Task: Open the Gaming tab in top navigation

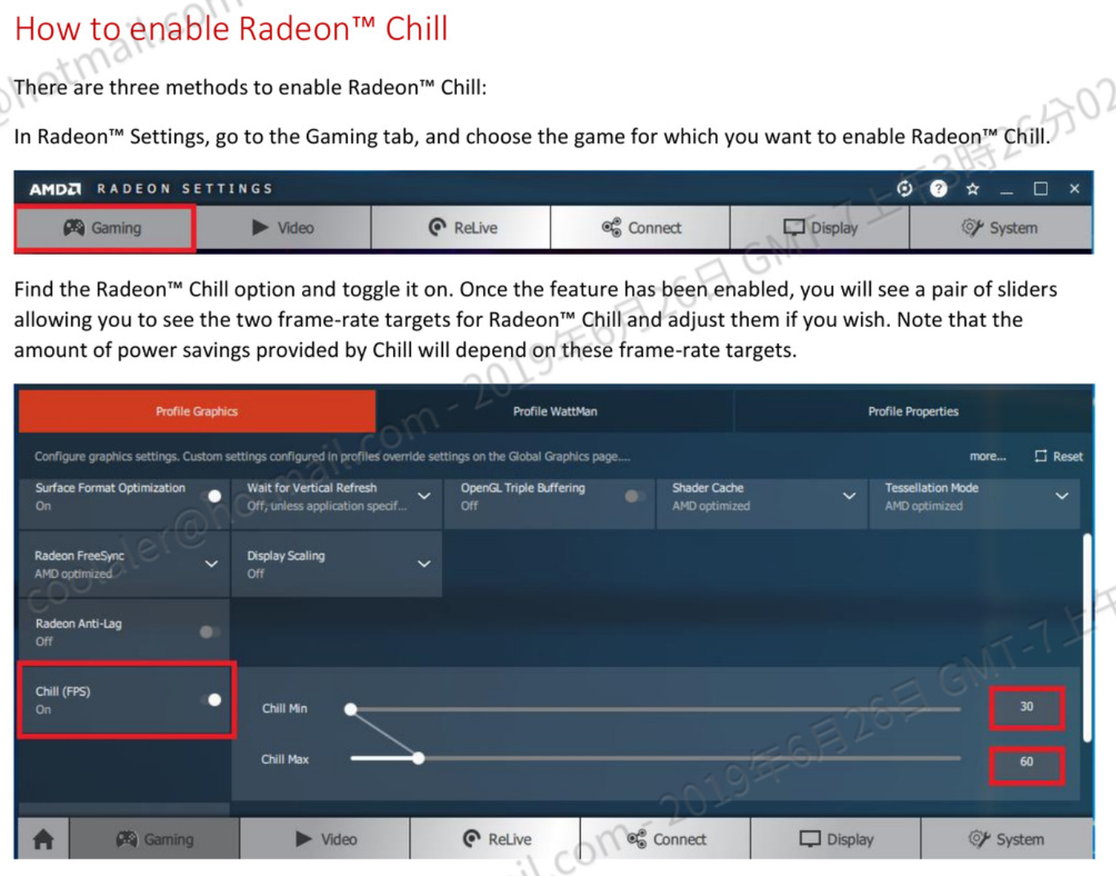Action: (104, 228)
